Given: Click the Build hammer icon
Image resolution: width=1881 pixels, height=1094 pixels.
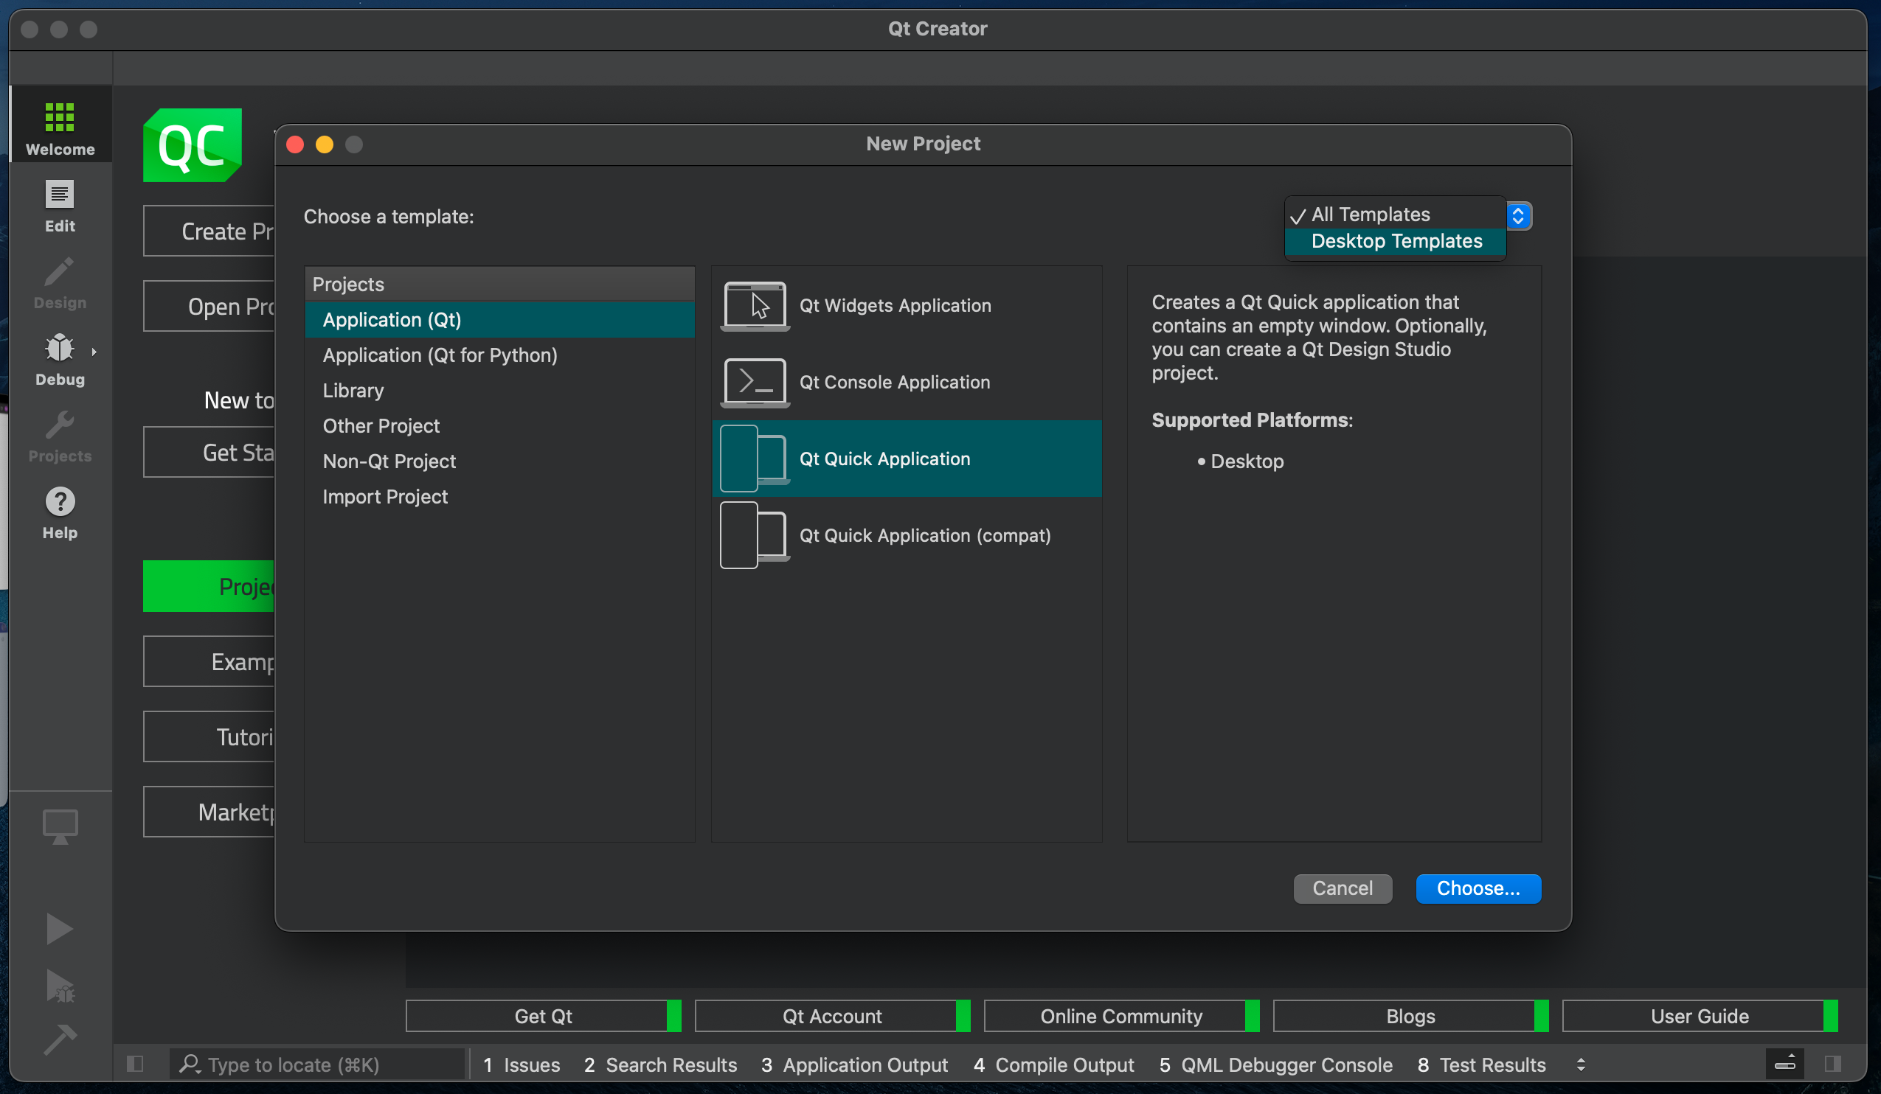Looking at the screenshot, I should [x=60, y=1039].
